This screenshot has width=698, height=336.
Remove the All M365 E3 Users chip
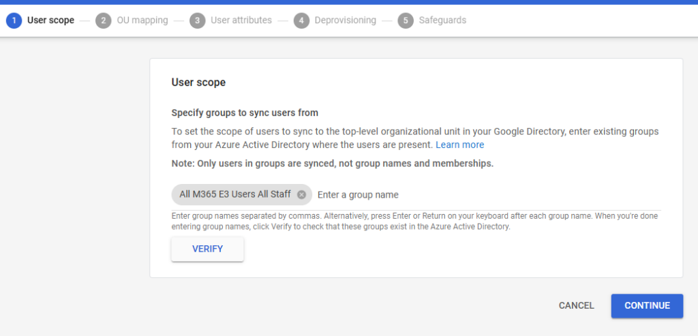pos(301,195)
